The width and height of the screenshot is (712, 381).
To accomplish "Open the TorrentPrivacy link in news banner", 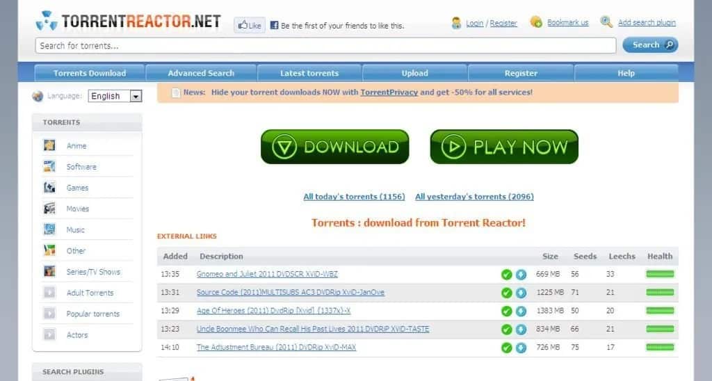I will click(389, 92).
